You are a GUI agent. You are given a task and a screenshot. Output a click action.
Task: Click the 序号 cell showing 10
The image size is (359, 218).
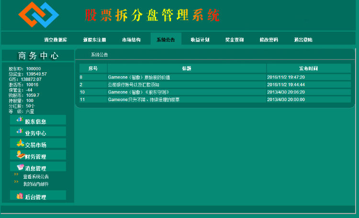tap(93, 92)
